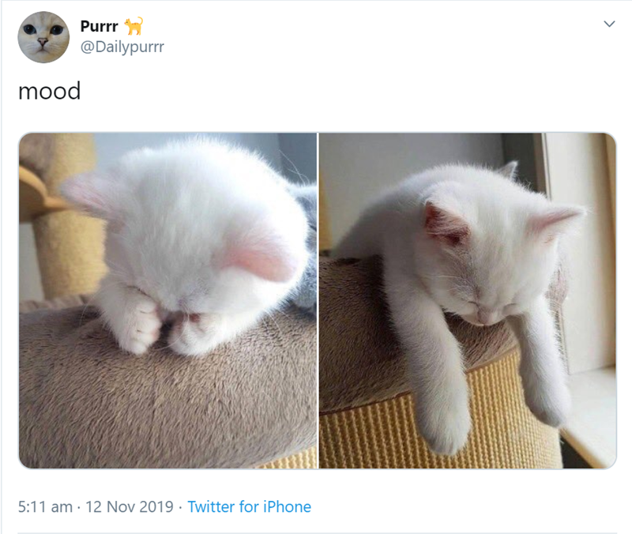Visit the @Dailypurrr handle
The image size is (632, 534).
click(122, 47)
